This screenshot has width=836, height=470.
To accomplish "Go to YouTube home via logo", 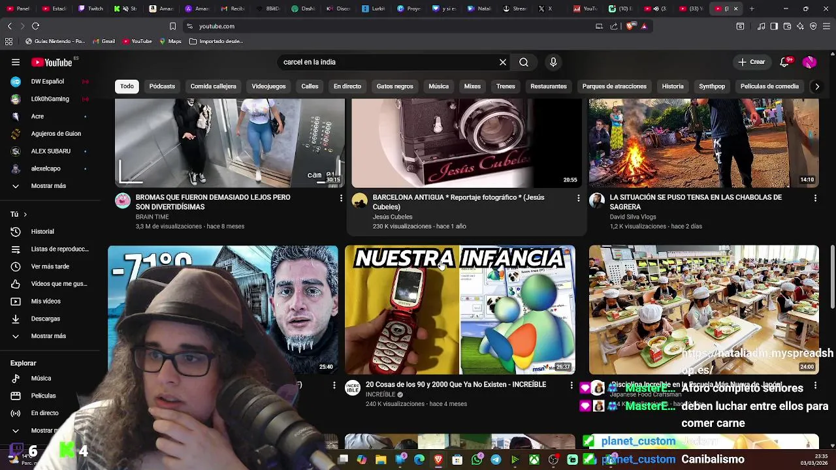I will [x=52, y=62].
